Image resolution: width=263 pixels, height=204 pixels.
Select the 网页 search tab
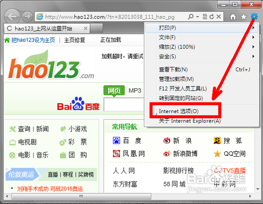114,90
